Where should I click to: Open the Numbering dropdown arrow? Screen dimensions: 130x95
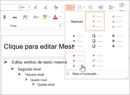pyautogui.click(x=84, y=7)
